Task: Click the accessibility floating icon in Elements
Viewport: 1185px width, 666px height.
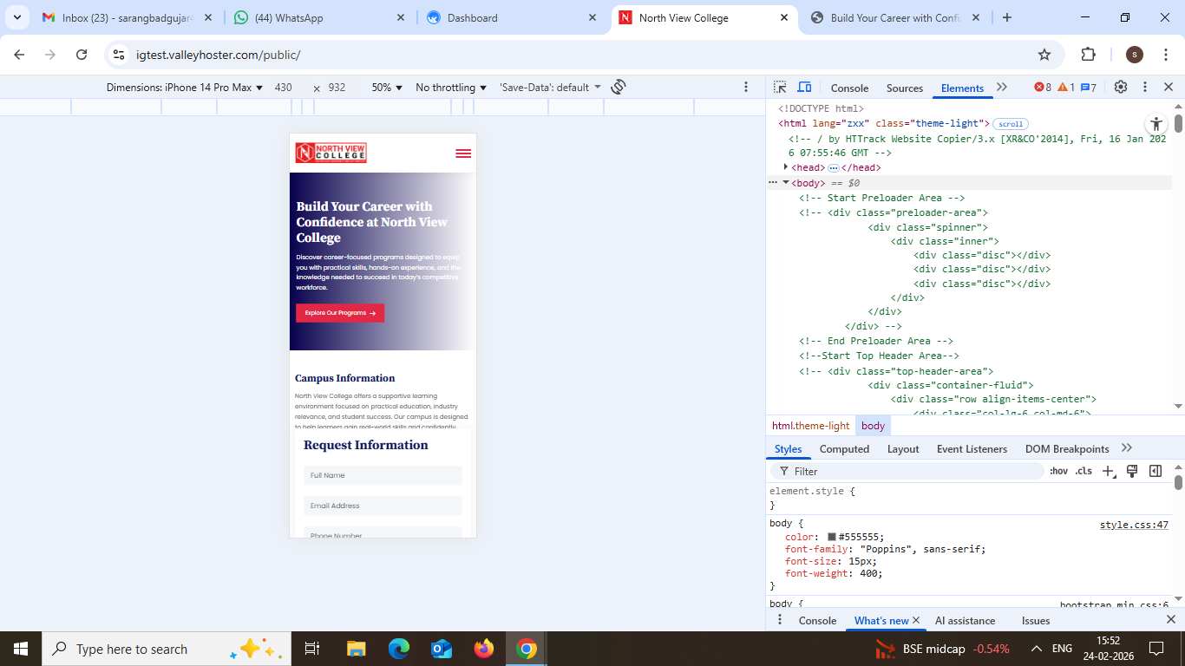Action: [1156, 124]
